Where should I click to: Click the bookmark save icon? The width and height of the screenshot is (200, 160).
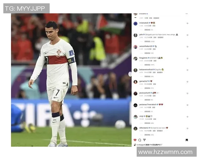187,140
